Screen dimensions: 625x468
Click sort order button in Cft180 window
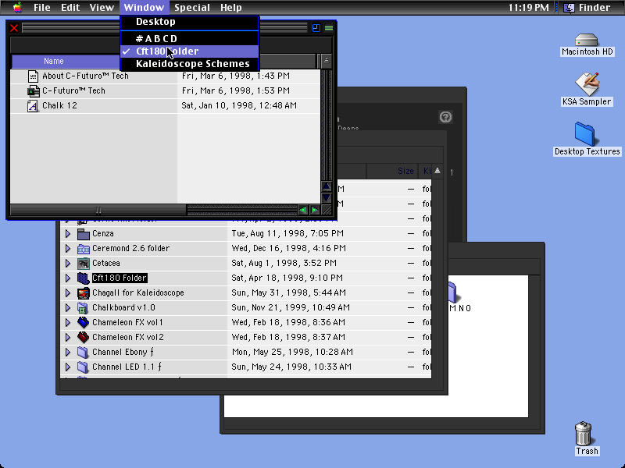click(326, 62)
